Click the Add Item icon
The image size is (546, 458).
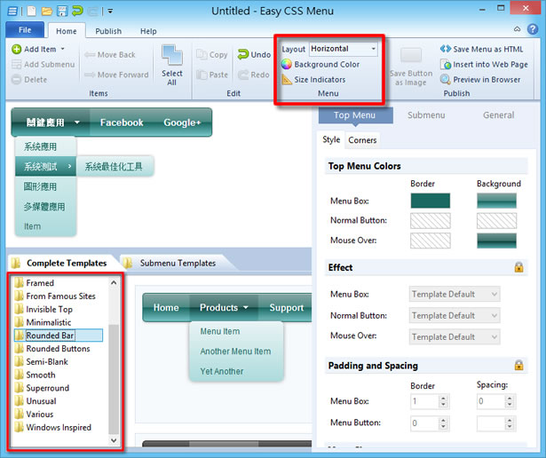[17, 50]
